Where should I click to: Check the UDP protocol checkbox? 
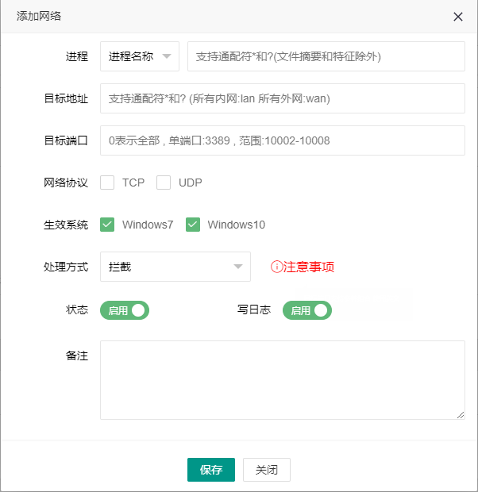coord(164,183)
